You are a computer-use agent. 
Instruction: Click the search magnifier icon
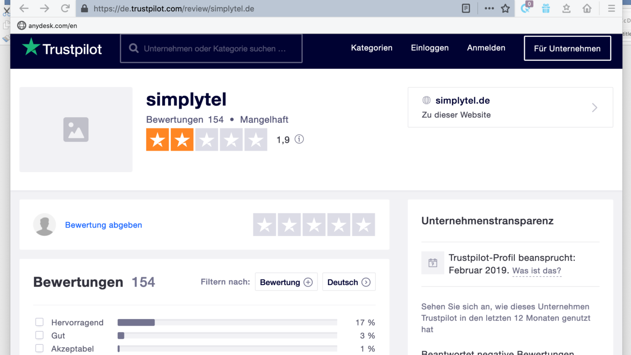pyautogui.click(x=134, y=48)
